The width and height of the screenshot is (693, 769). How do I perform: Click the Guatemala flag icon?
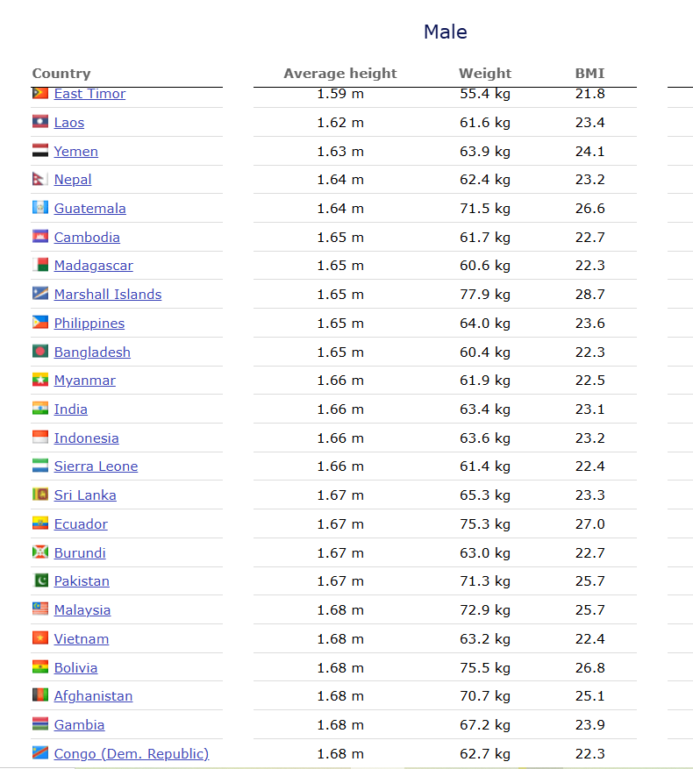click(40, 208)
